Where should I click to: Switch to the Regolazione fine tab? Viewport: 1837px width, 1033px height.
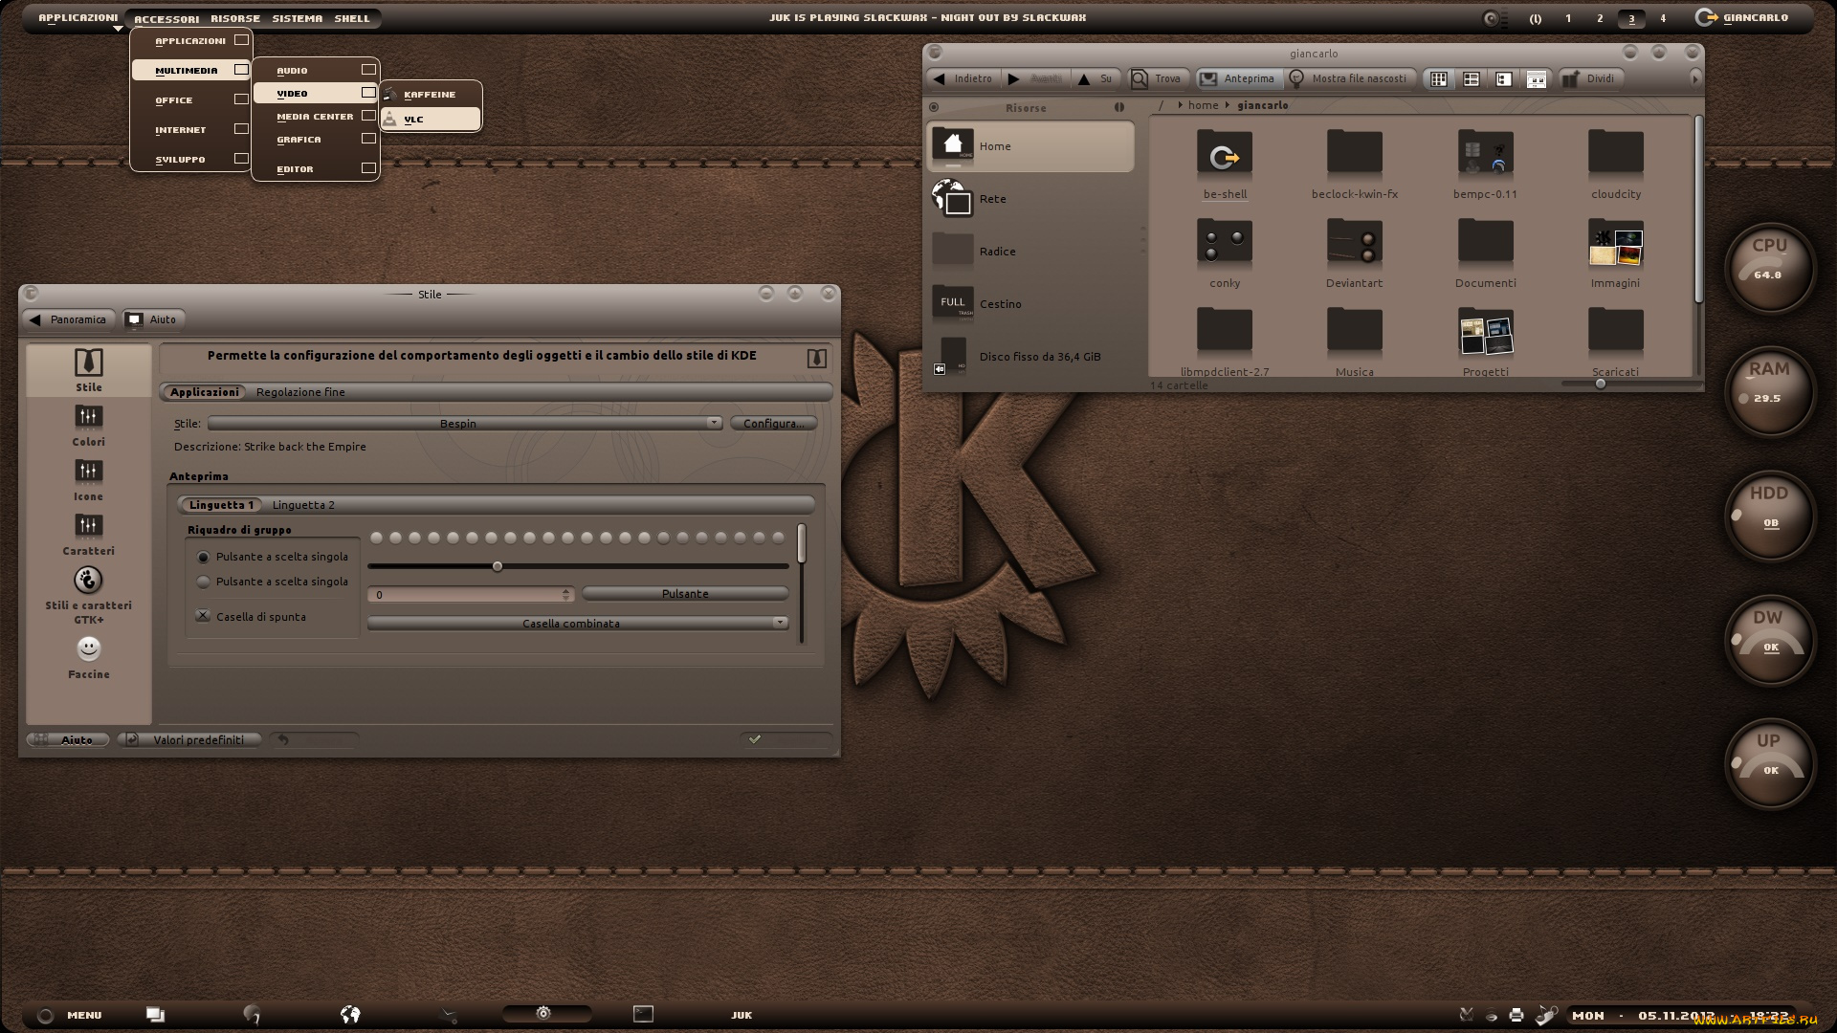click(300, 392)
